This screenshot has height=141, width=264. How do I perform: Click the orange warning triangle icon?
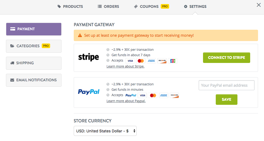80,35
